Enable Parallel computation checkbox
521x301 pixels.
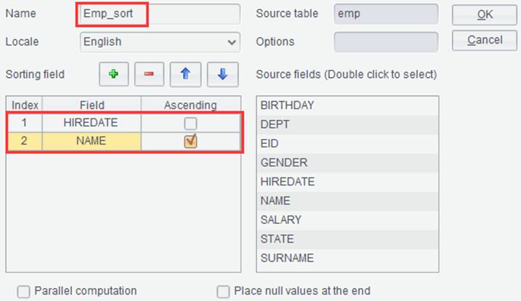coord(23,292)
